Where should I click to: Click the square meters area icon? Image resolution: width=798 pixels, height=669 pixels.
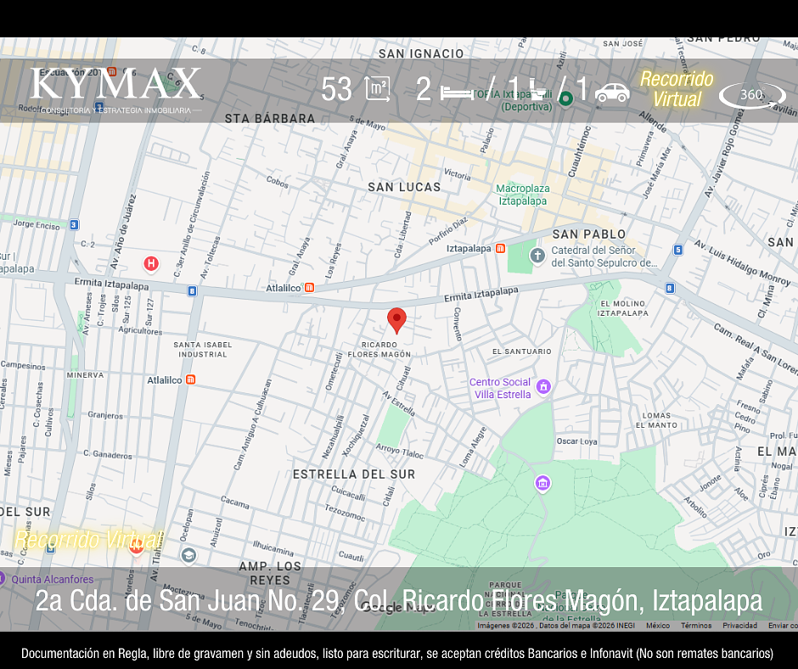[x=377, y=89]
